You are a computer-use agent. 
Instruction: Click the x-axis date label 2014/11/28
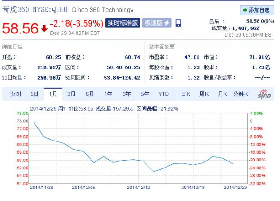[42, 188]
